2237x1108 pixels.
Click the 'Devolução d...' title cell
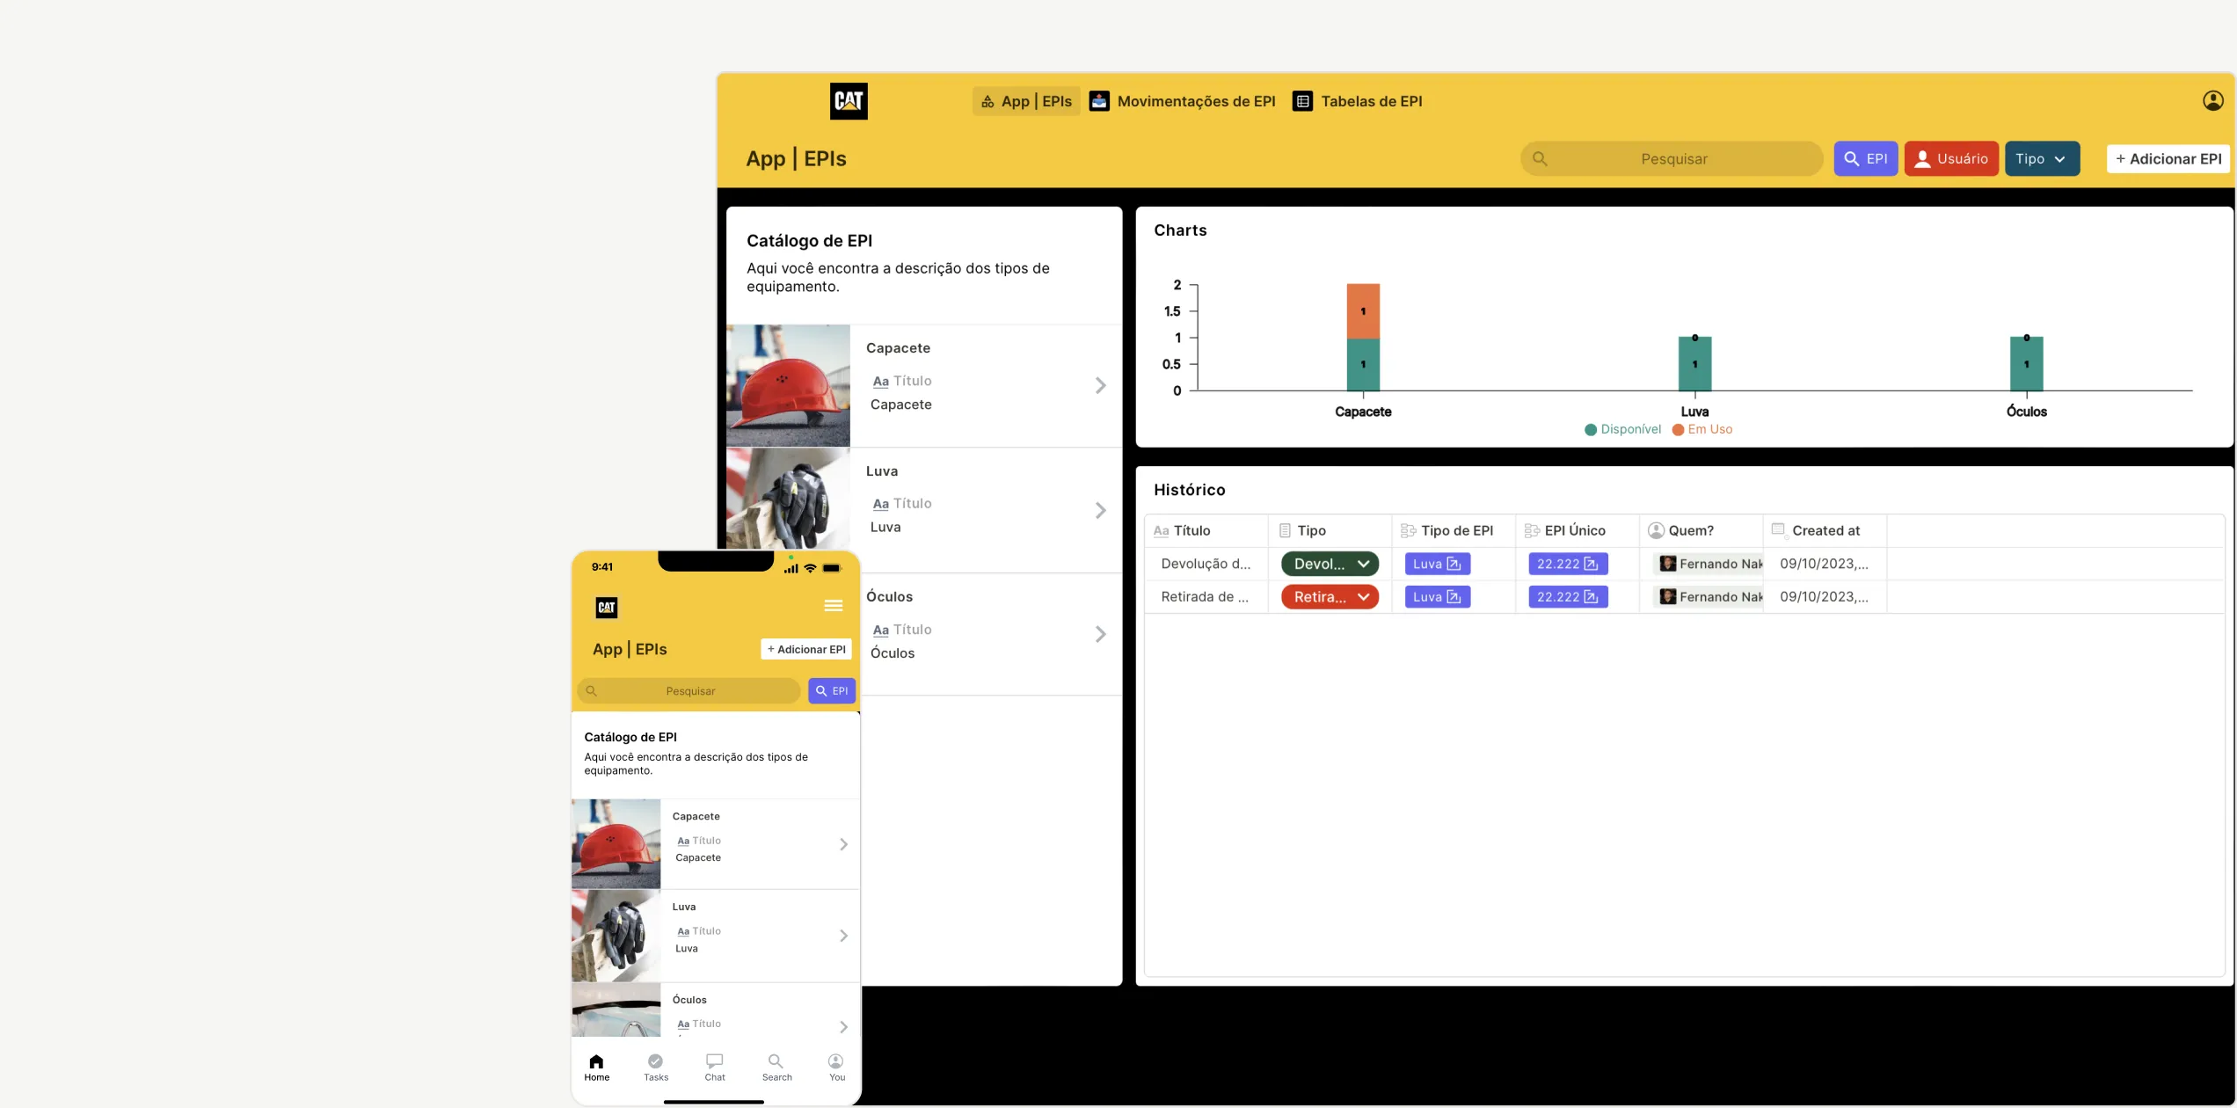[x=1206, y=564]
